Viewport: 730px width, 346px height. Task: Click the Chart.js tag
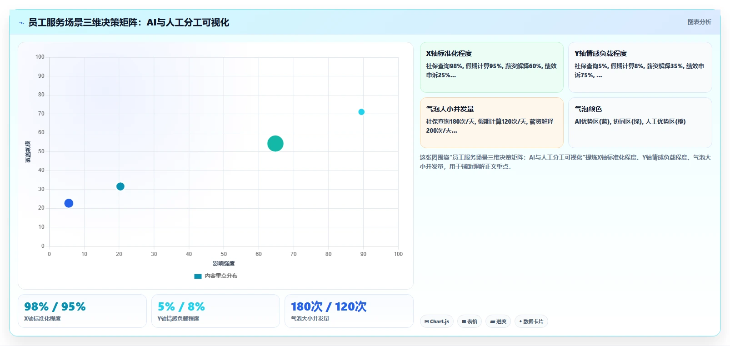(x=437, y=321)
